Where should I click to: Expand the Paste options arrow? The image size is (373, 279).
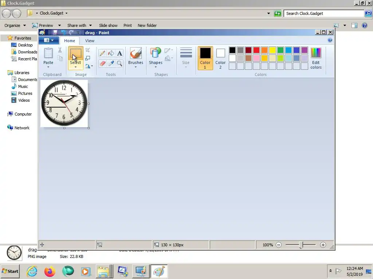(x=48, y=67)
